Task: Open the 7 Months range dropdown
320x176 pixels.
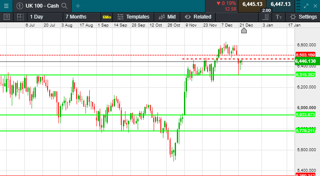Action: point(82,17)
